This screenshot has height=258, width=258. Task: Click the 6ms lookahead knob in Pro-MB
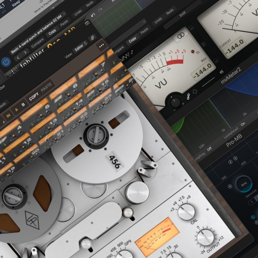coord(244,184)
